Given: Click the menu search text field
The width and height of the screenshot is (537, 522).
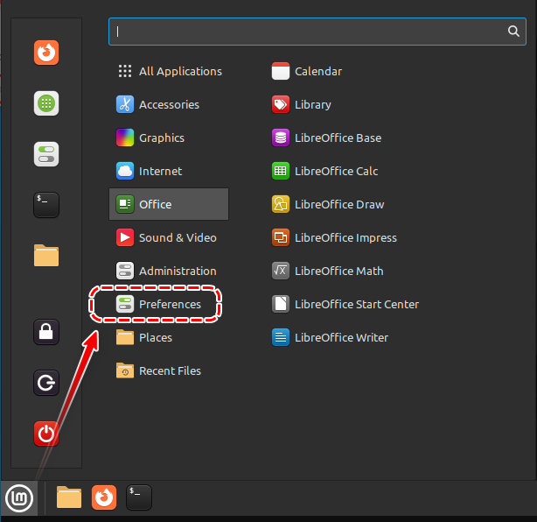Looking at the screenshot, I should pyautogui.click(x=306, y=31).
